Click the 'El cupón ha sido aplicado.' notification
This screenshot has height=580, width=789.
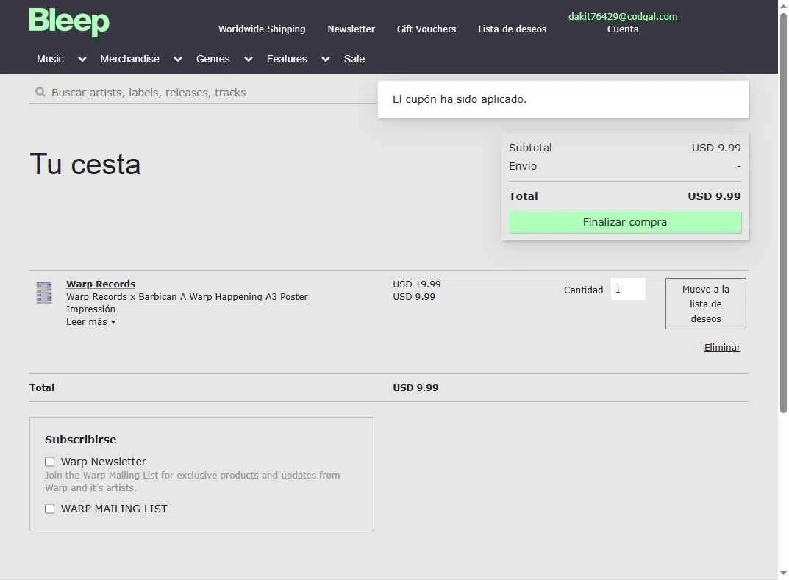(x=563, y=99)
